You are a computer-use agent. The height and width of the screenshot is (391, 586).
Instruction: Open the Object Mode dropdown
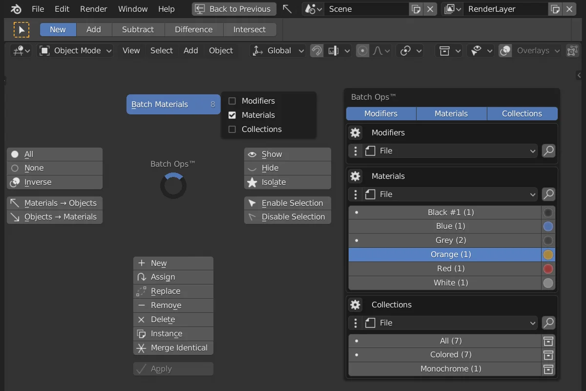pos(75,50)
